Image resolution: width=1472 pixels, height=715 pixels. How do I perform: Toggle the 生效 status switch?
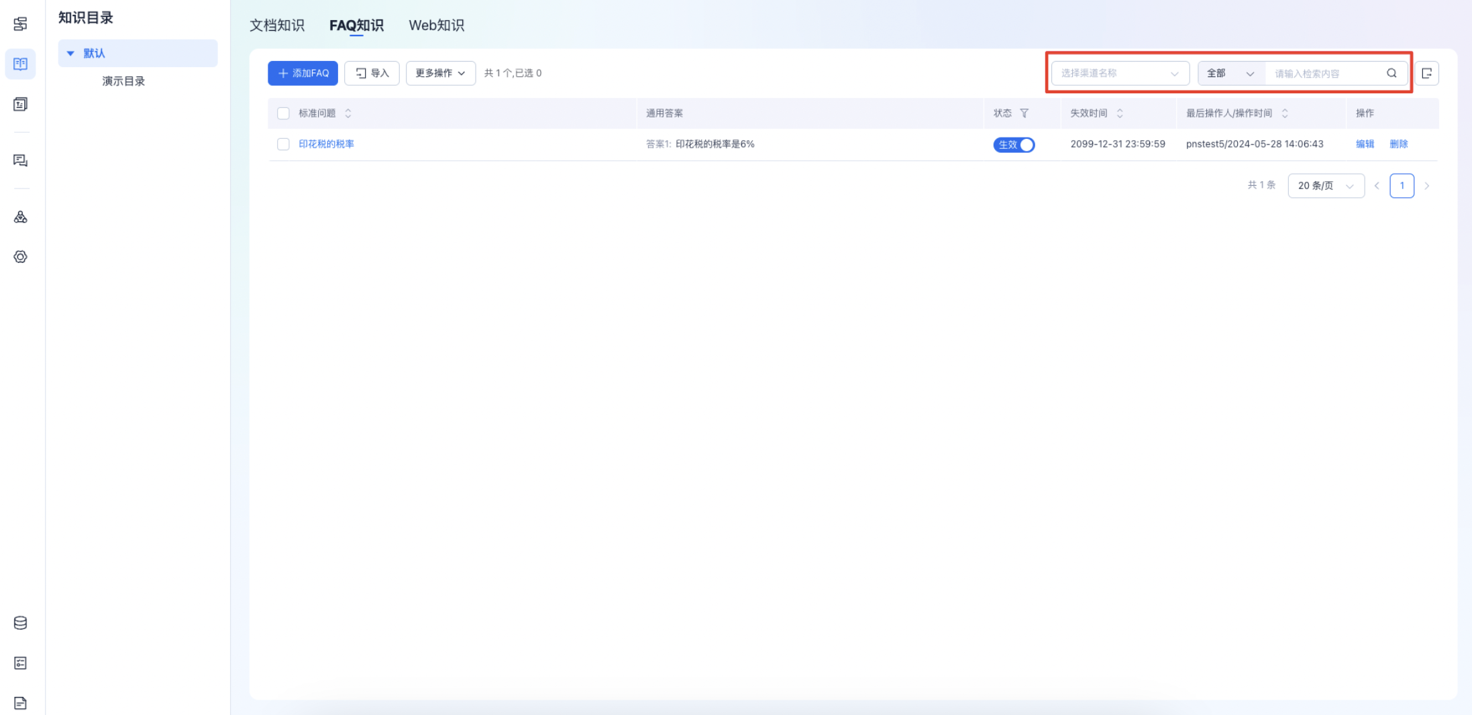pos(1014,145)
